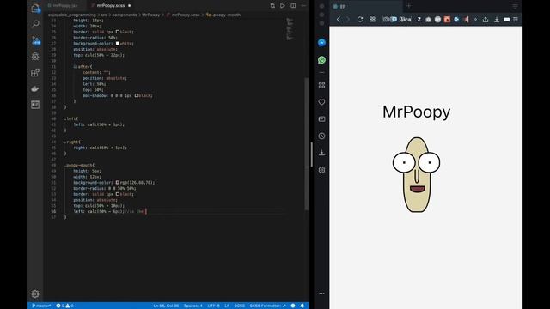Open the three-dot menu at browser sidebar bottom

pyautogui.click(x=321, y=294)
